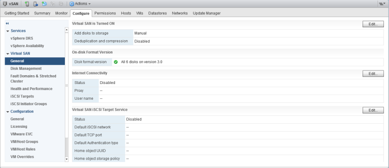
Task: Open the panel options menu icon at far right
Action: (382, 4)
